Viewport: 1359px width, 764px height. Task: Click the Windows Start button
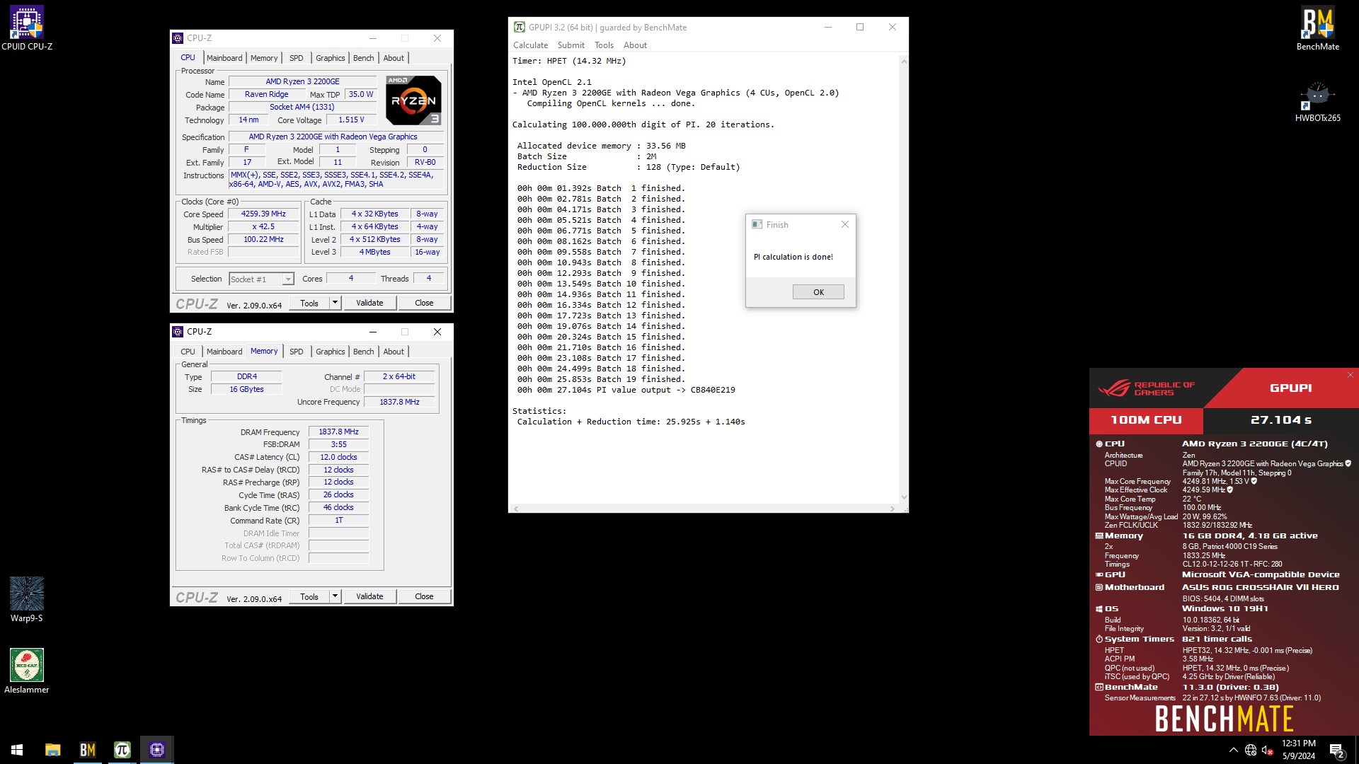(x=17, y=750)
